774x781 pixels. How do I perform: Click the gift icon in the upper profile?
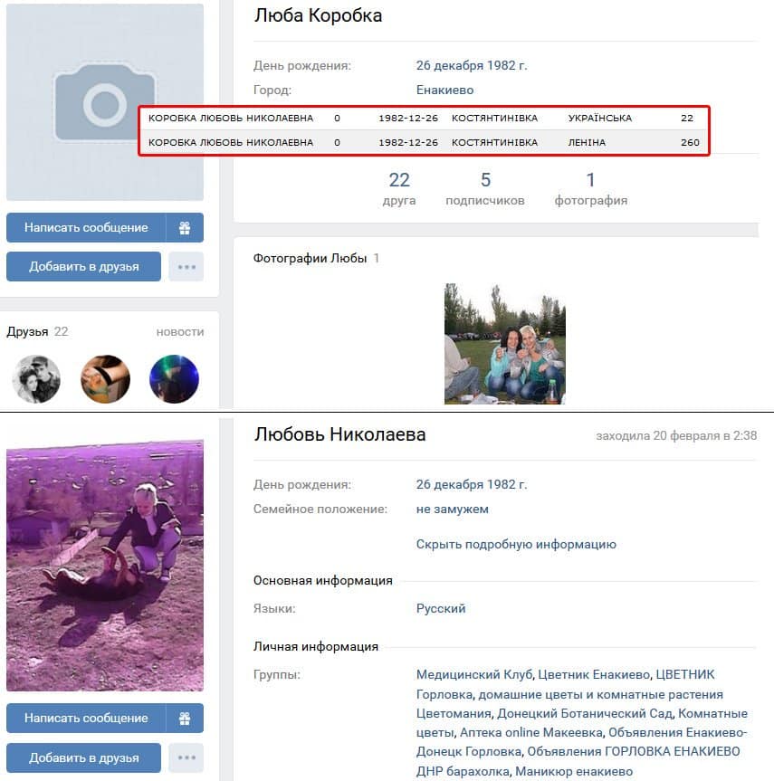[185, 228]
